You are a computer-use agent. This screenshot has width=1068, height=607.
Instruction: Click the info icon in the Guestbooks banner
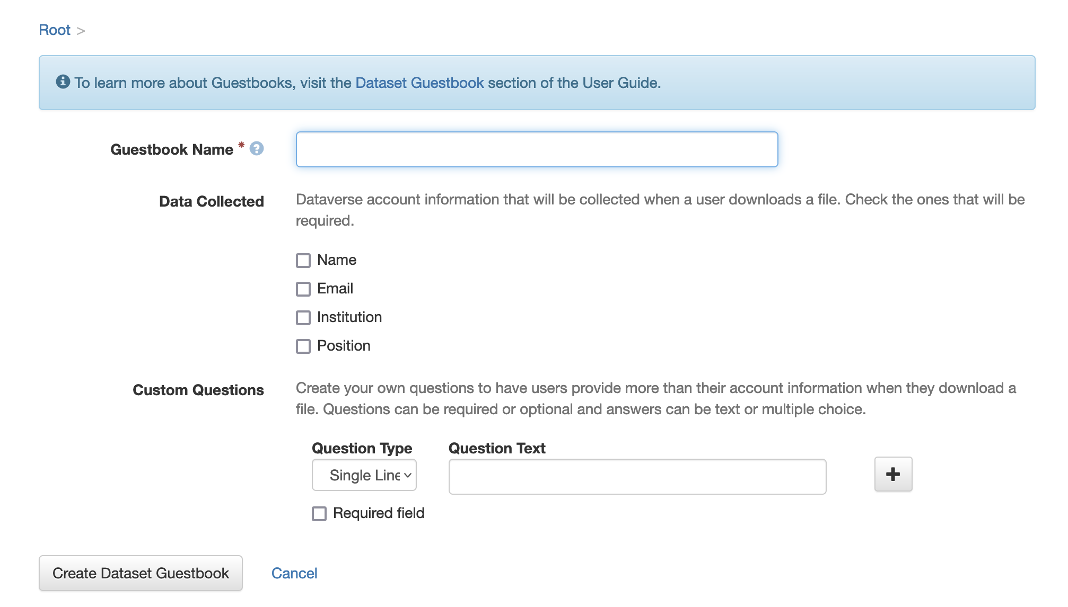point(63,82)
